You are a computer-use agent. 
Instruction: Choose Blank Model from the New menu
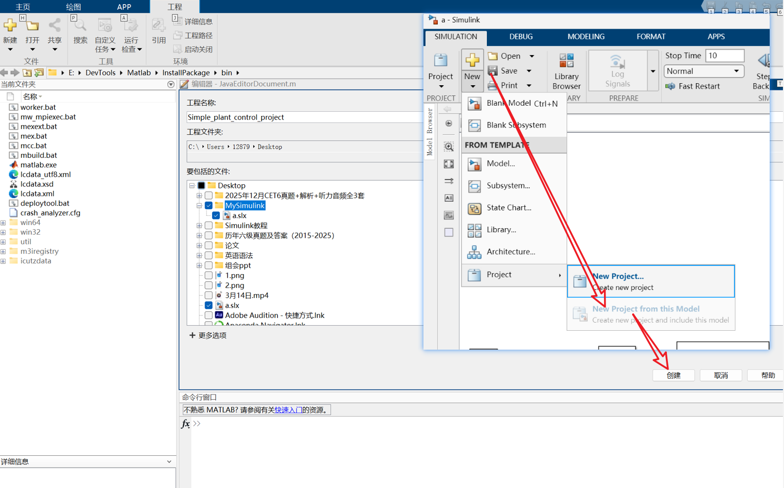514,103
